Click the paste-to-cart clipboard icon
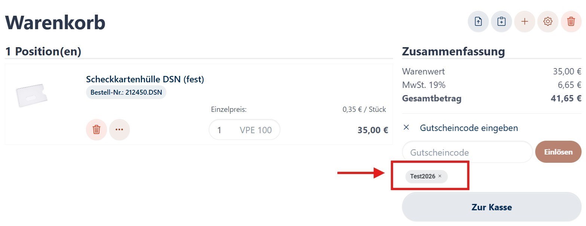586x226 pixels. tap(501, 21)
